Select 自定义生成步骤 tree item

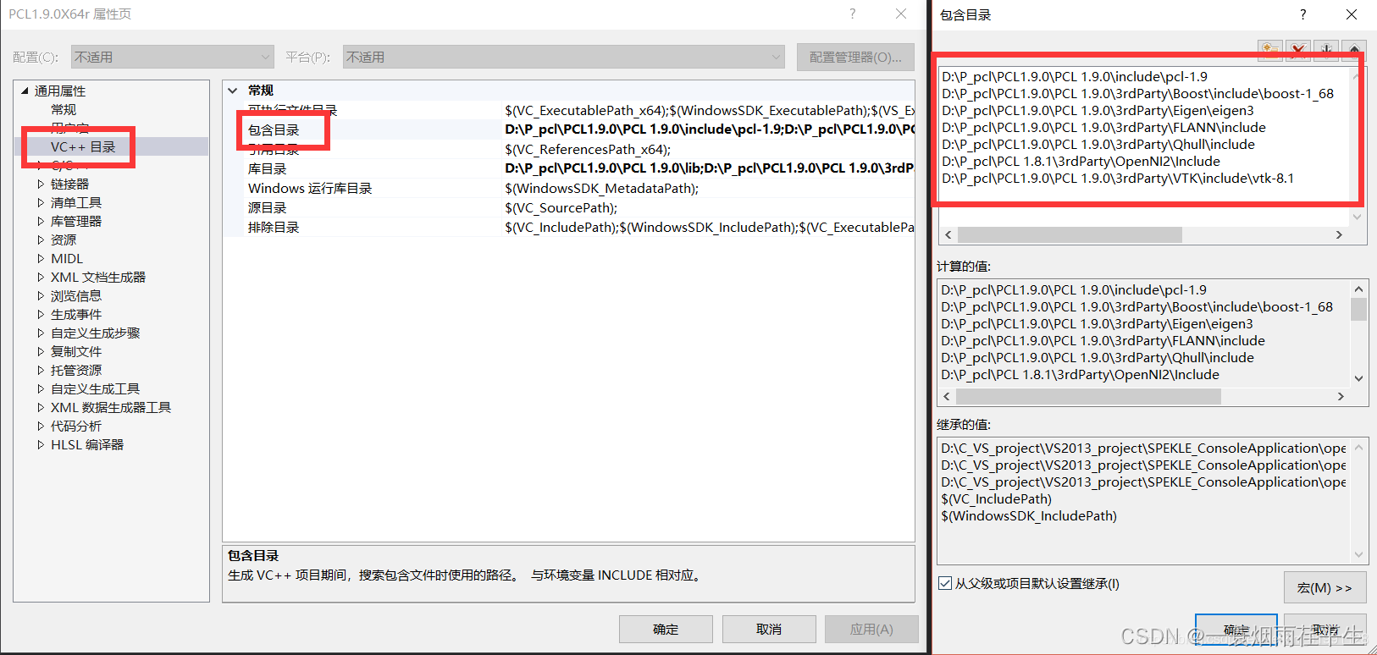pos(96,333)
